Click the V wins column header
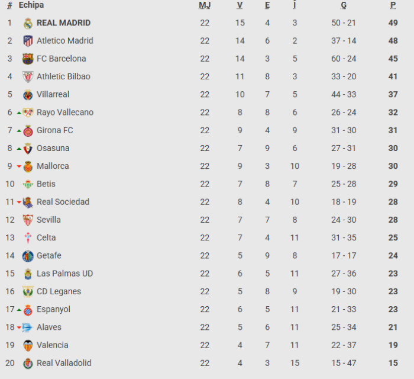414x379 pixels. (240, 5)
